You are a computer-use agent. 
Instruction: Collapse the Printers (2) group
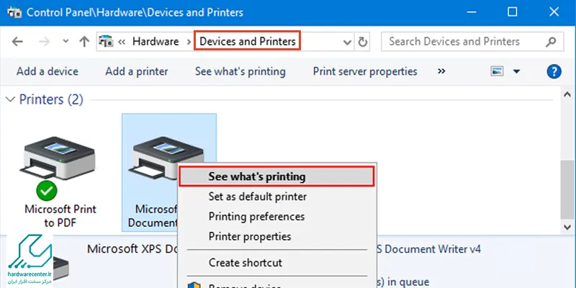coord(11,99)
